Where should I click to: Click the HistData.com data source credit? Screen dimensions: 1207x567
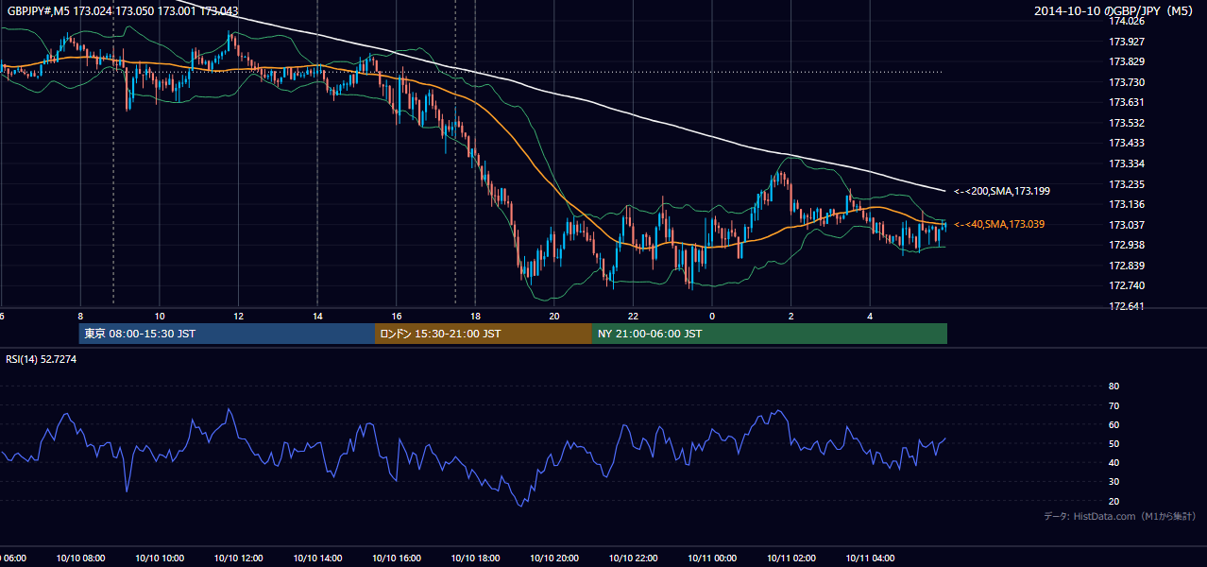pyautogui.click(x=1120, y=516)
